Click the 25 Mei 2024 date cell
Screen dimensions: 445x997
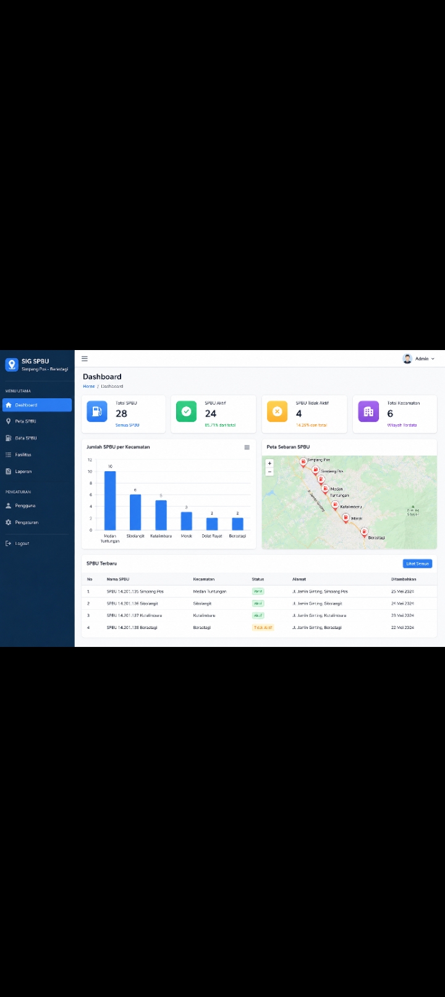[402, 591]
